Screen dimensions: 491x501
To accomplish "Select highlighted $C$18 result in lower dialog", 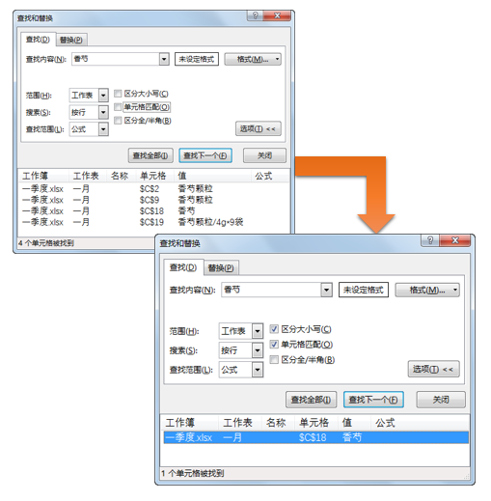I will click(316, 437).
